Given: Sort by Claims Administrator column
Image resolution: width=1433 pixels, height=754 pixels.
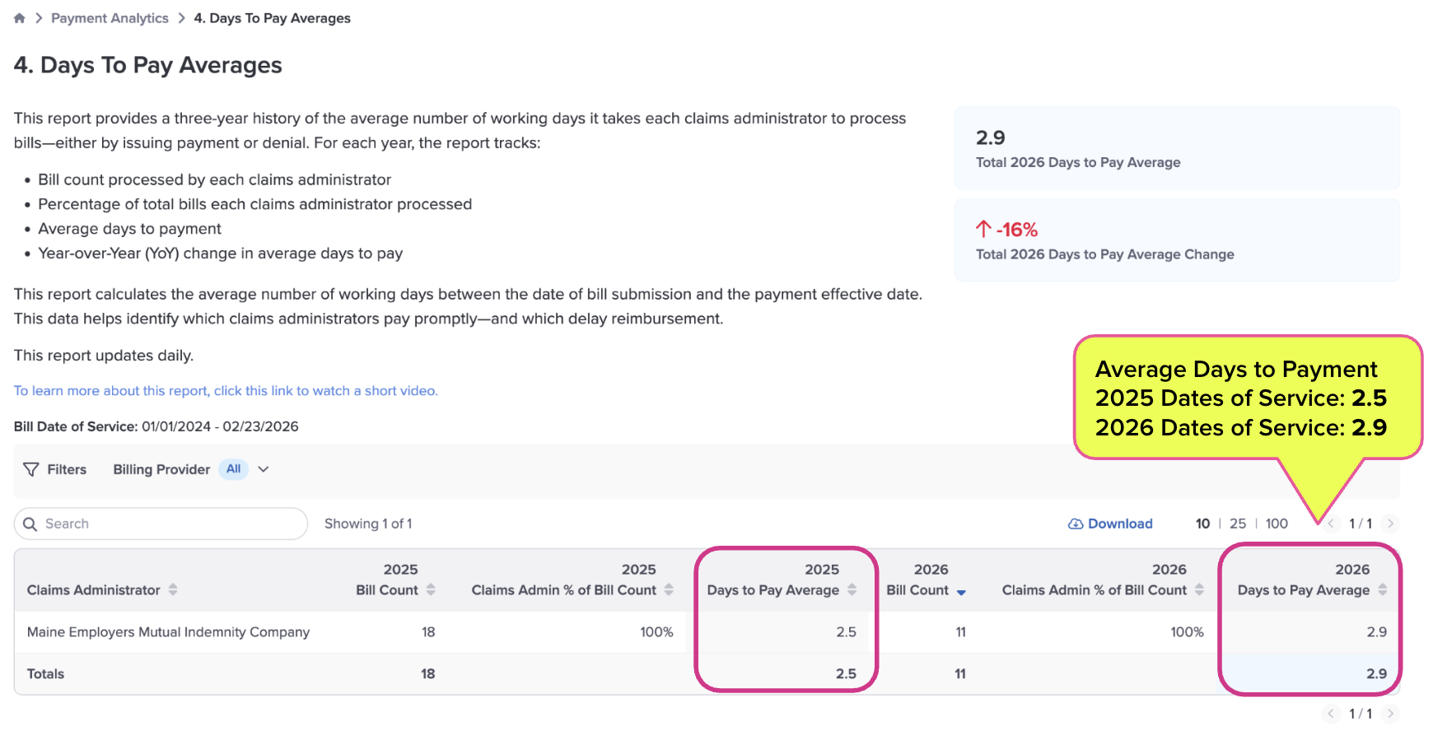Looking at the screenshot, I should tap(173, 589).
